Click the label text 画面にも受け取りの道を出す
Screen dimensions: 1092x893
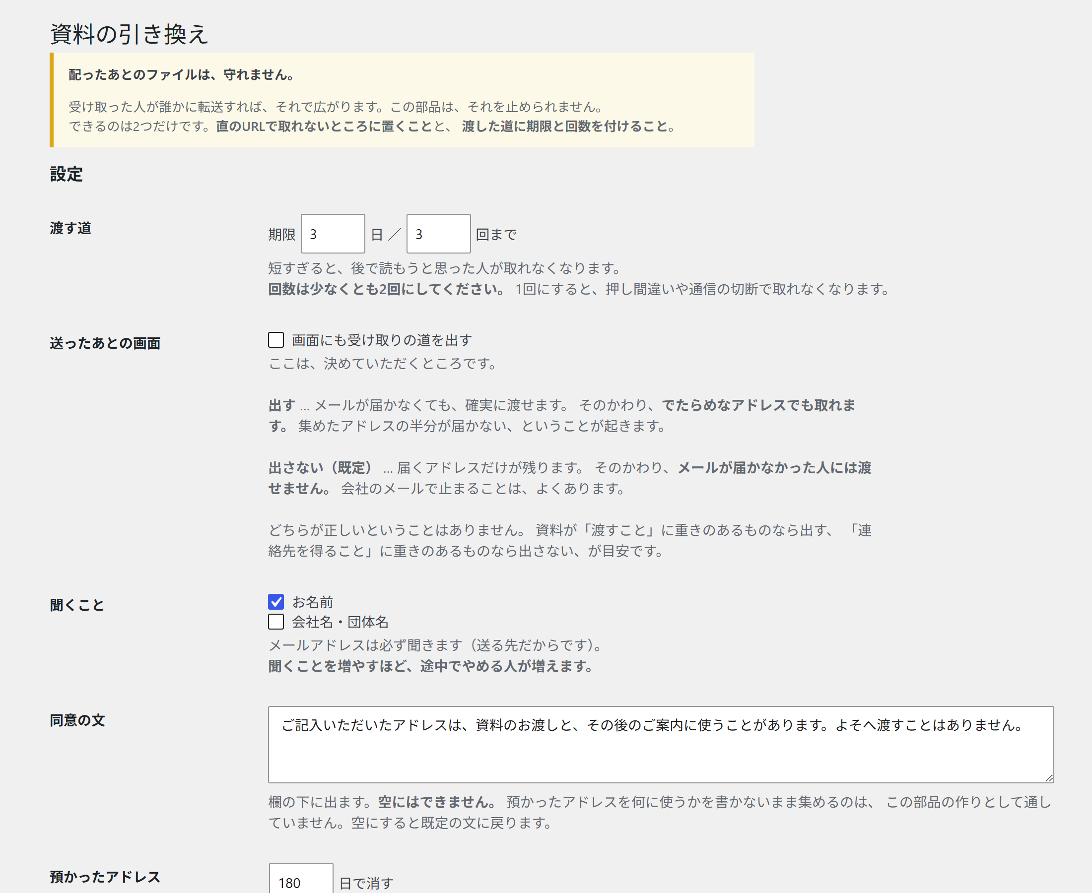(x=382, y=340)
